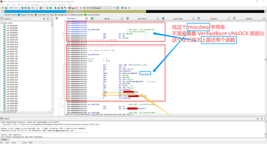Click the Local Types tab icon
Screen dimensions: 267x144
click(163, 18)
